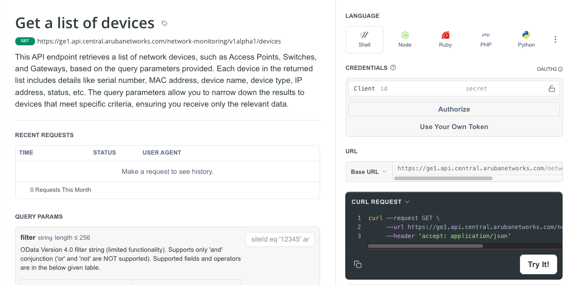Viewport: 572px width, 285px height.
Task: Click the cURL code horizontal scrollbar
Action: coord(425,246)
